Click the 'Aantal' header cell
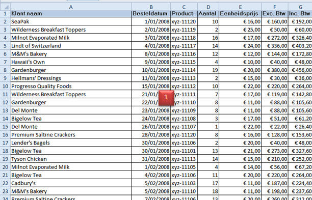Viewport: 312px width, 200px height. pos(208,14)
